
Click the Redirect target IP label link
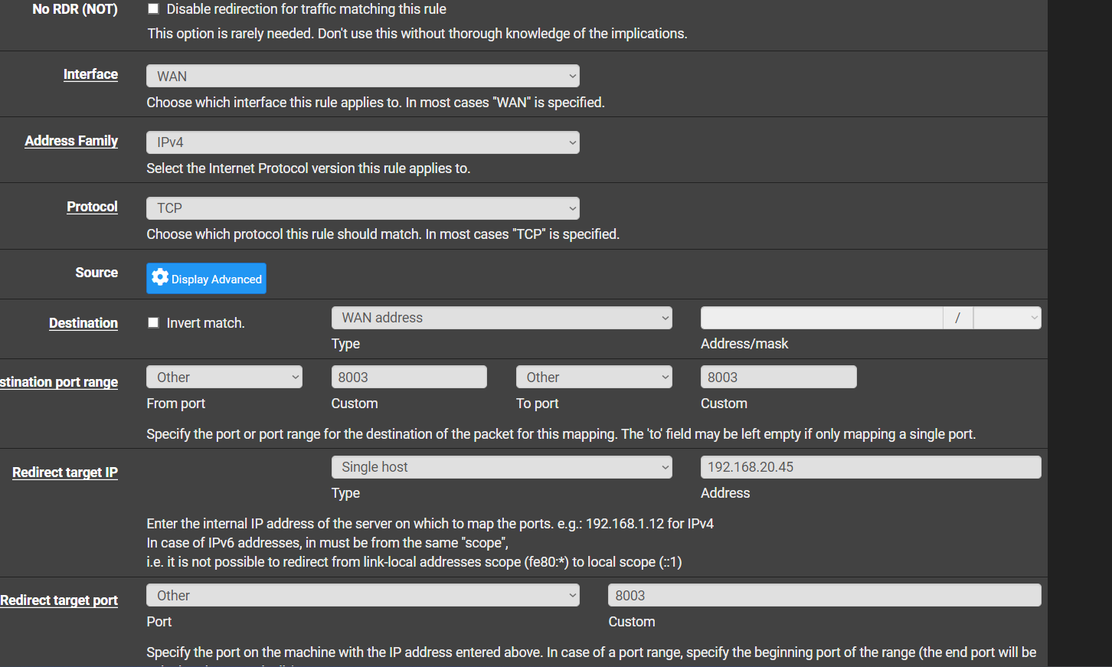point(65,472)
